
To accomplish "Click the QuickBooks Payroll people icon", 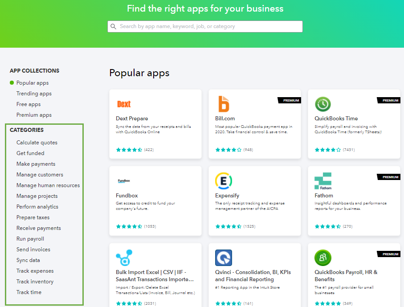I will 322,258.
